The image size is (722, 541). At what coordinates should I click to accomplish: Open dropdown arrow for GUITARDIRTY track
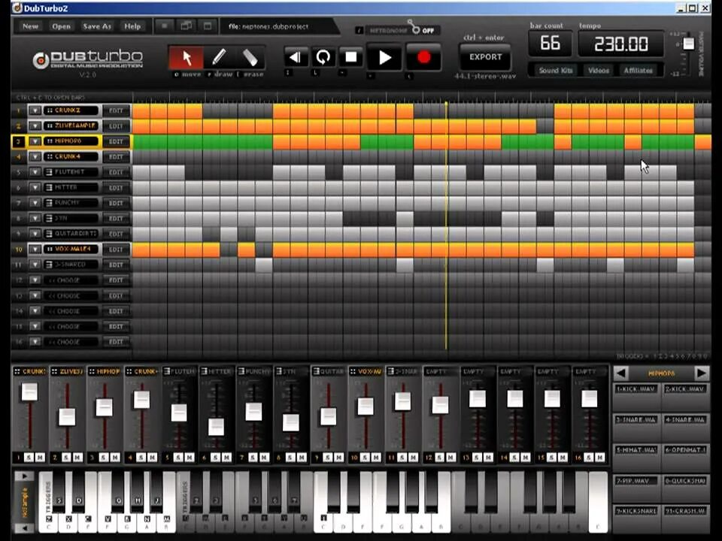coord(35,234)
